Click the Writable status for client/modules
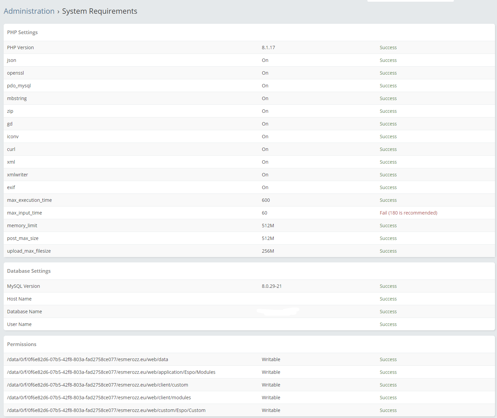The width and height of the screenshot is (497, 418). pyautogui.click(x=271, y=398)
